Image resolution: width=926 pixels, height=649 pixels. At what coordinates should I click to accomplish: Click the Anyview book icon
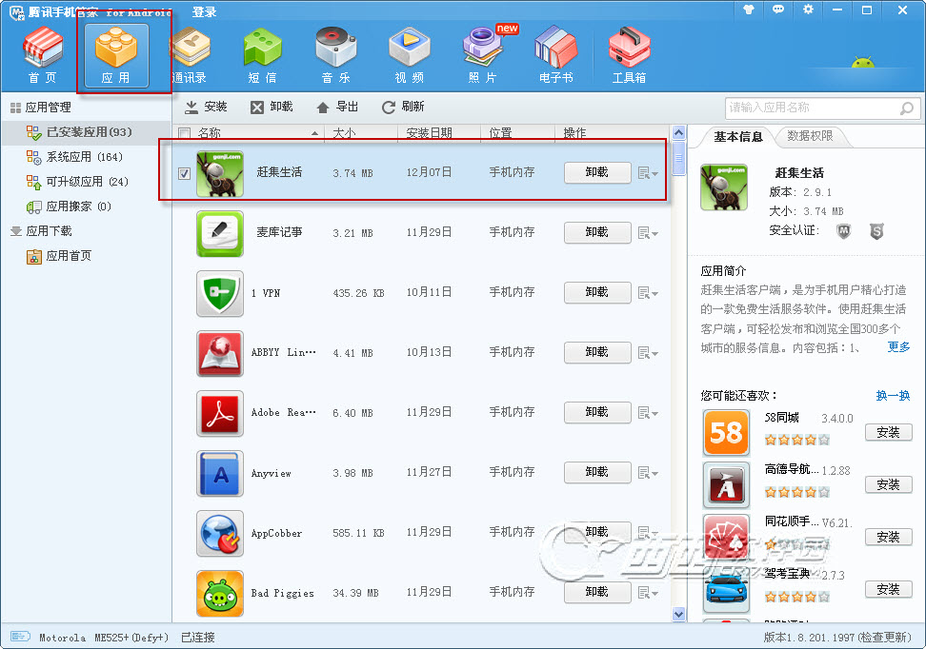220,473
